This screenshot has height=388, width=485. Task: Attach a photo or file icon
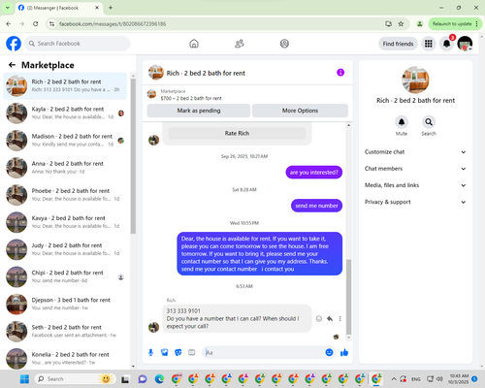click(165, 352)
